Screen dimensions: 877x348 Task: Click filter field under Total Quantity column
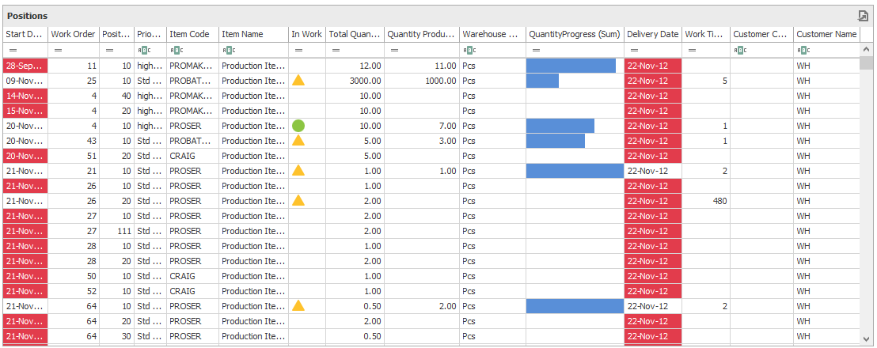pos(360,50)
